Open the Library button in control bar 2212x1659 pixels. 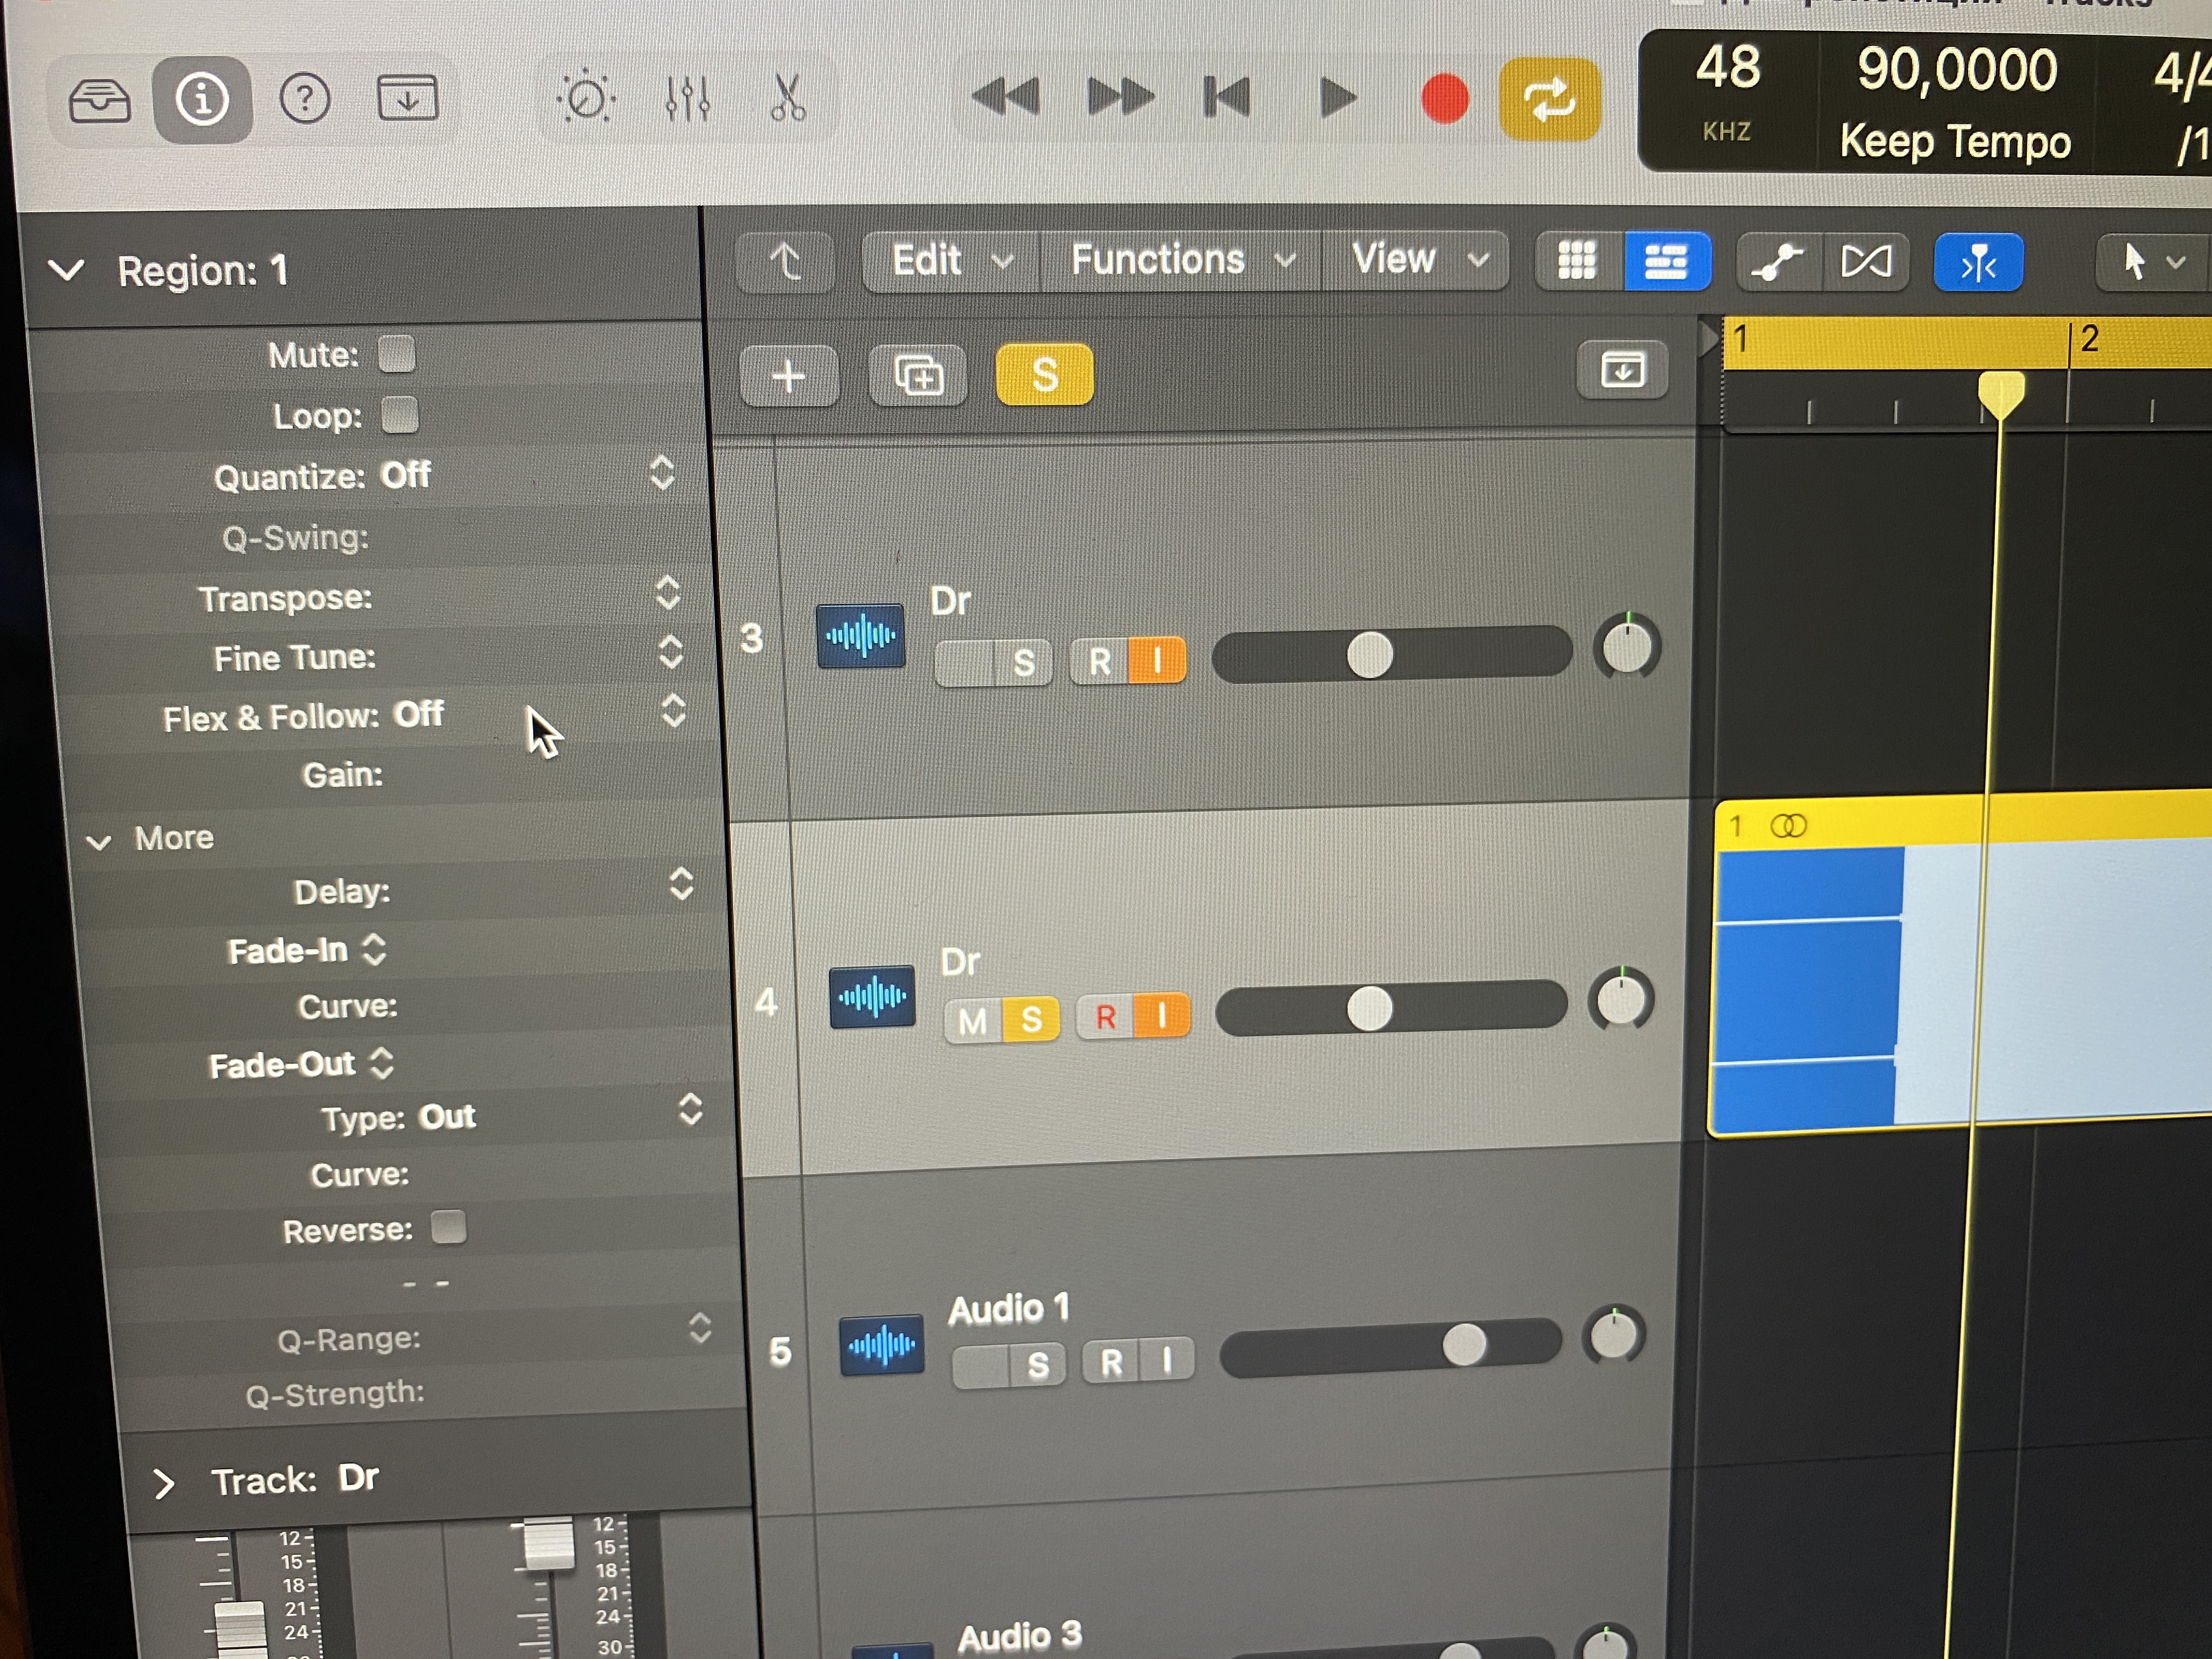pyautogui.click(x=99, y=100)
